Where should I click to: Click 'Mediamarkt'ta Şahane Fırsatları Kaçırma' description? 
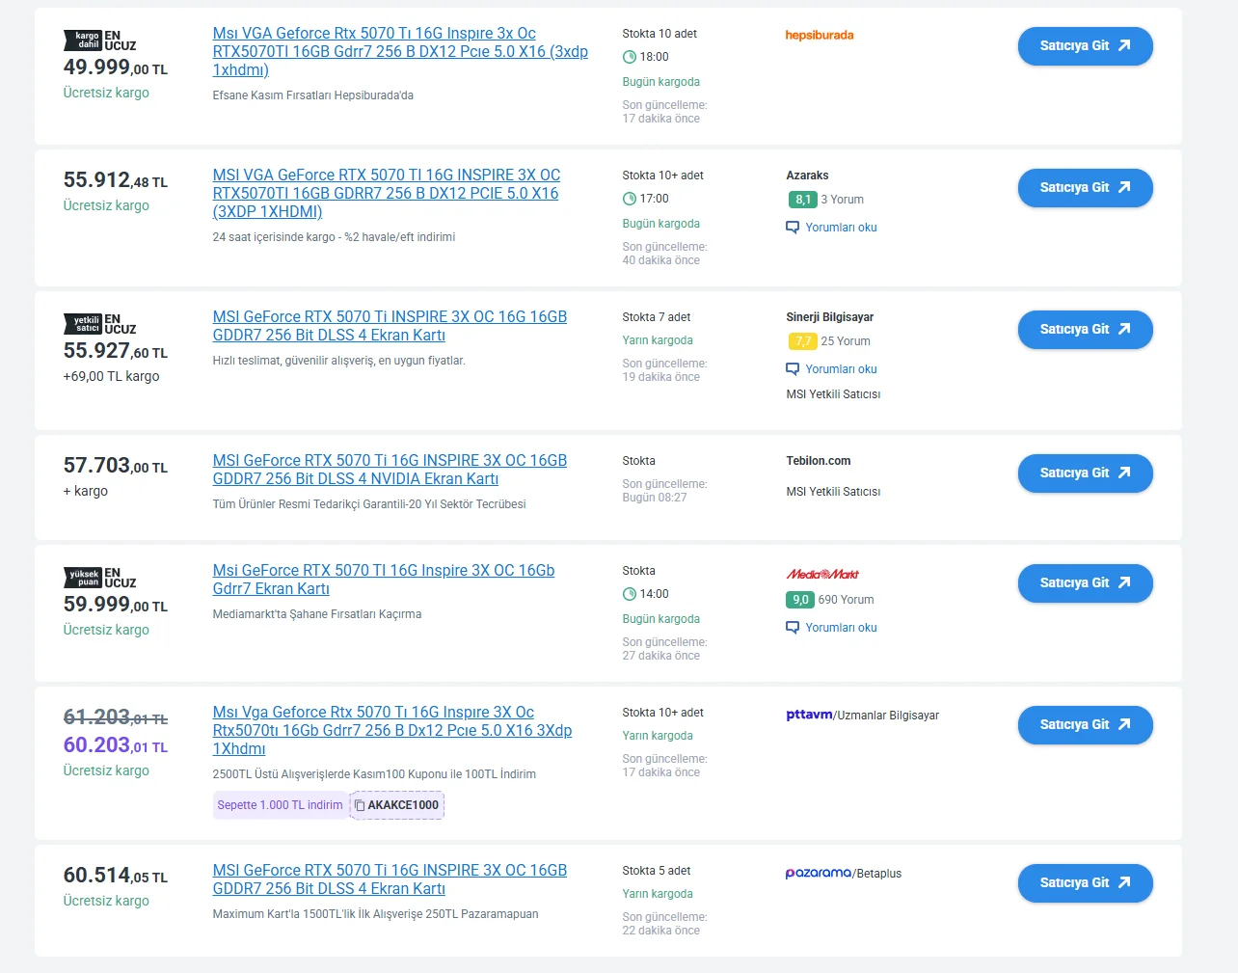[x=317, y=614]
